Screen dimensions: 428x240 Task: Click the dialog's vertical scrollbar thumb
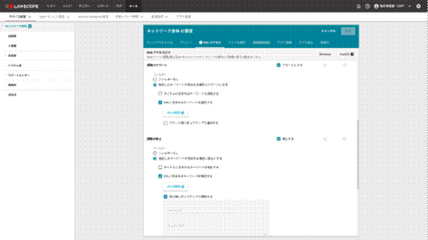click(358, 154)
